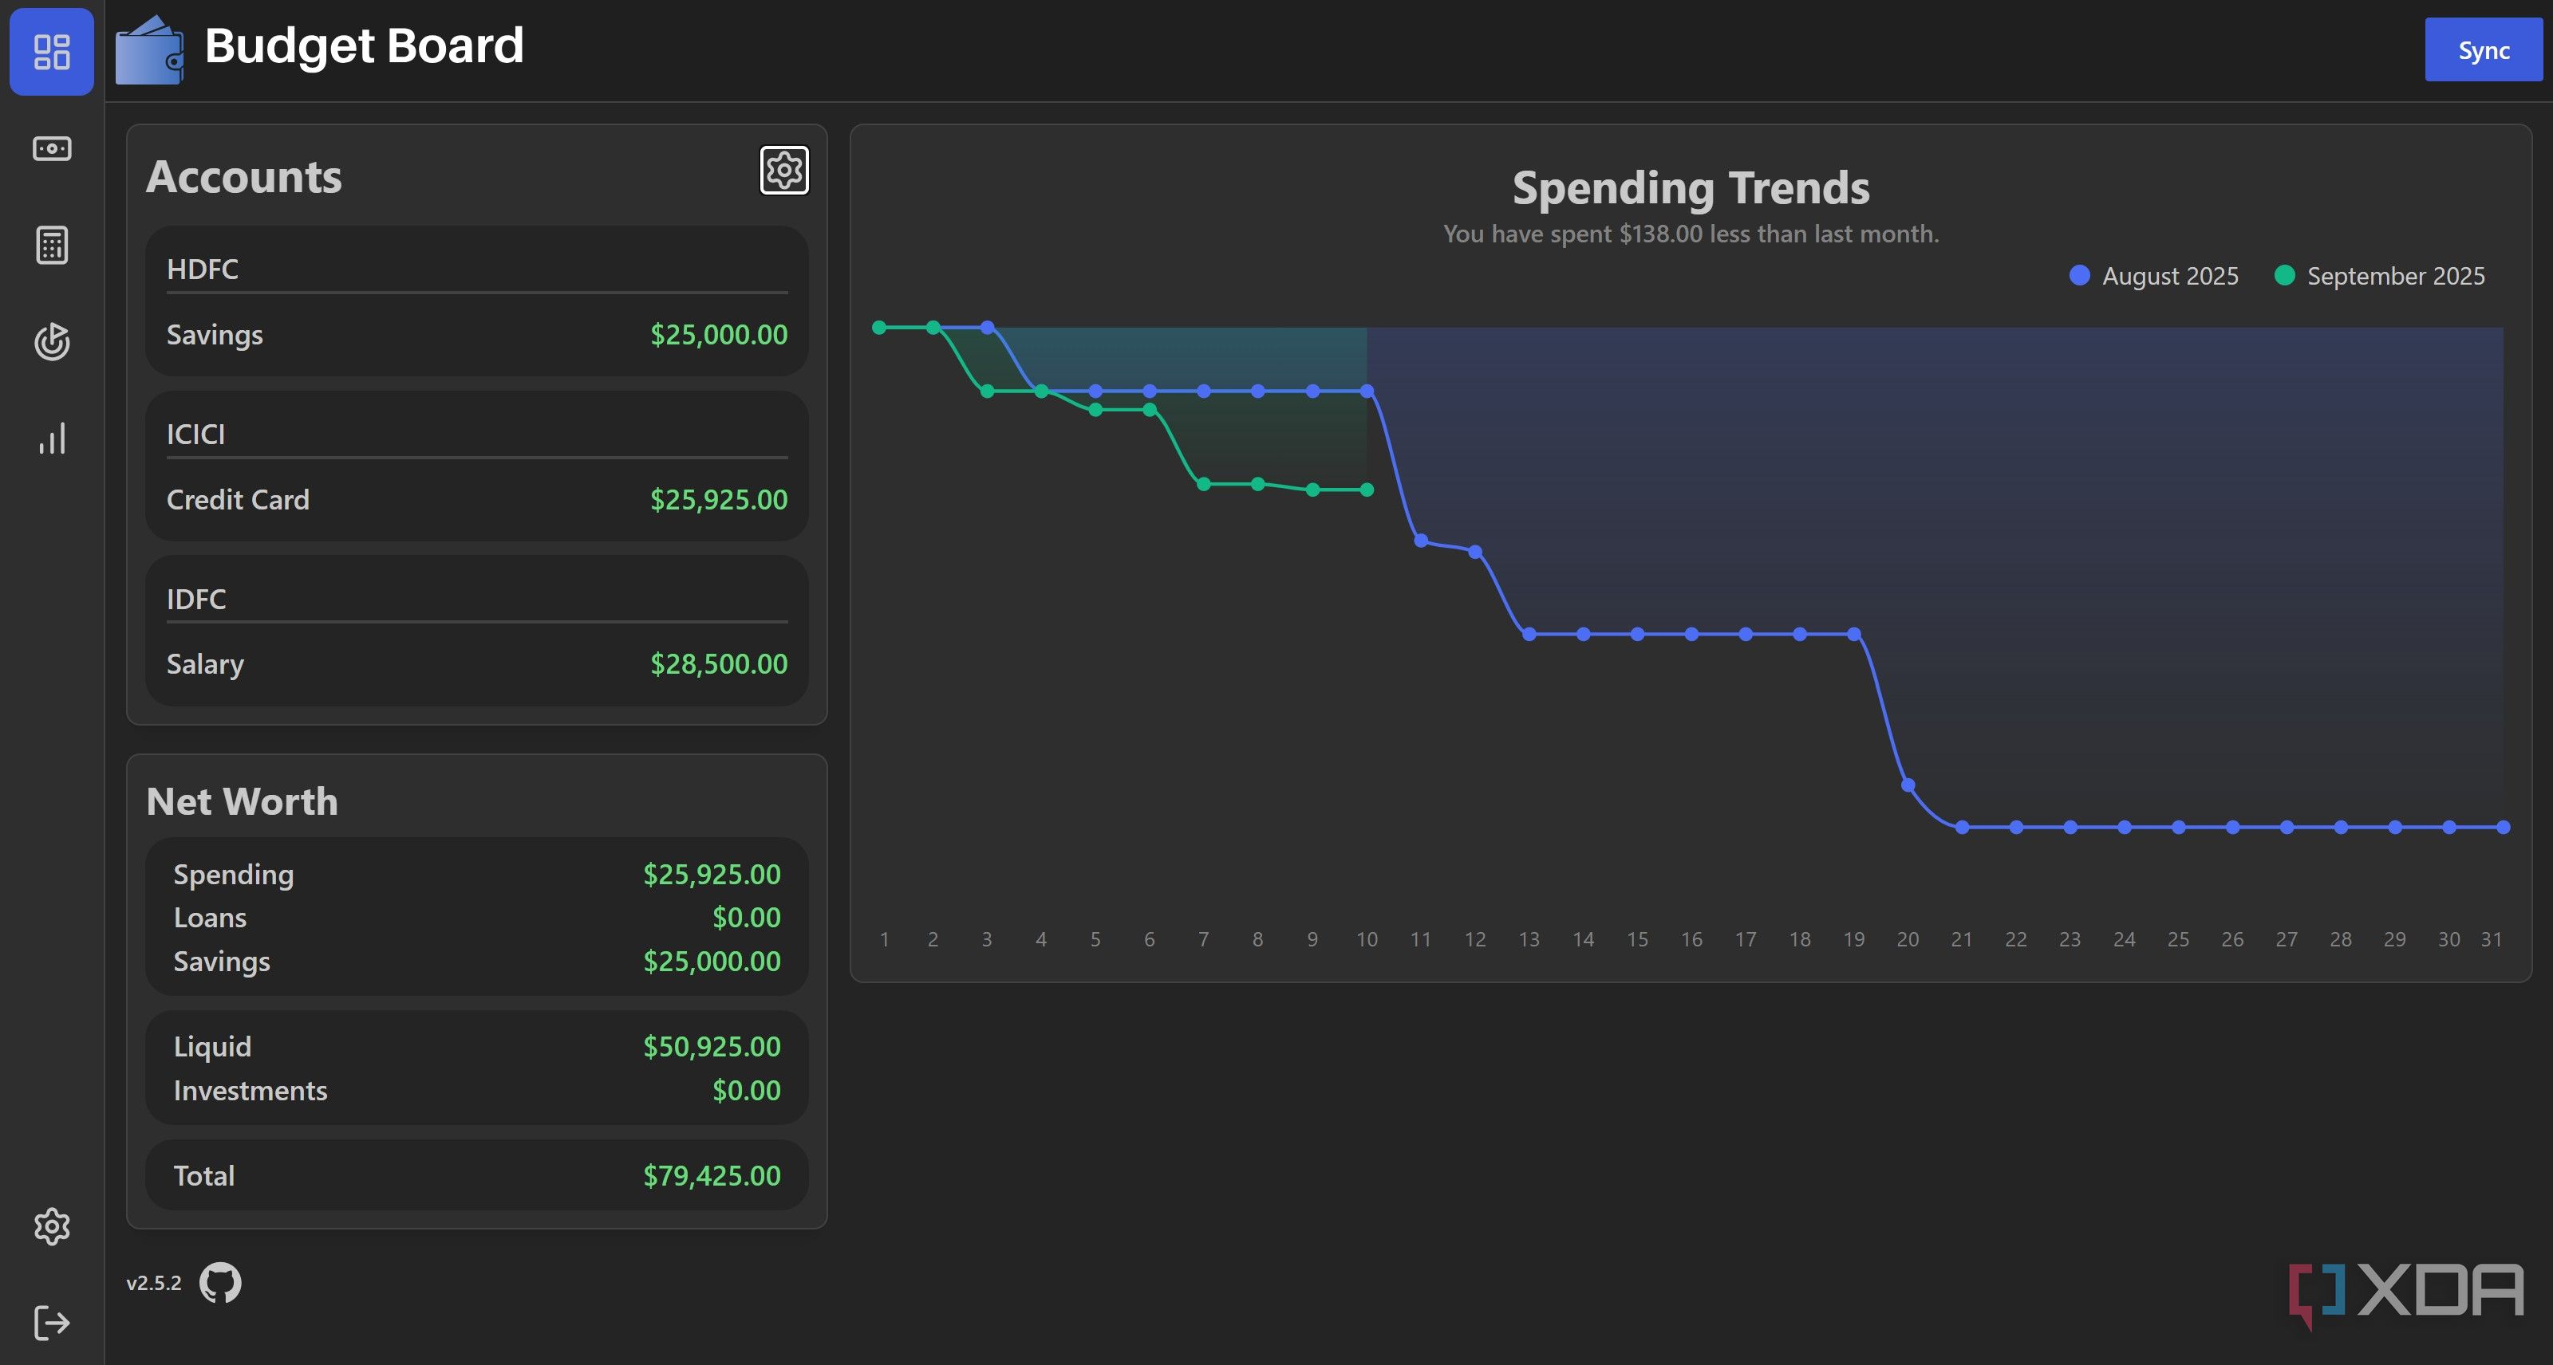Screen dimensions: 2553x1365
Task: Open the Goals target sidebar icon
Action: [52, 342]
